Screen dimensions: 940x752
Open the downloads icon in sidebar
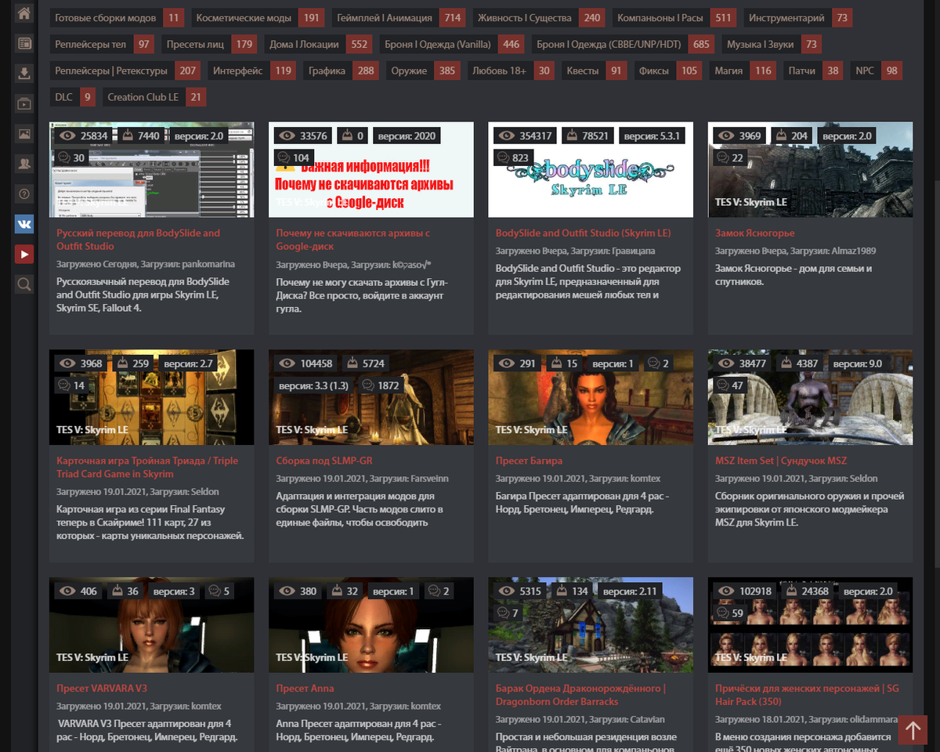pyautogui.click(x=24, y=74)
